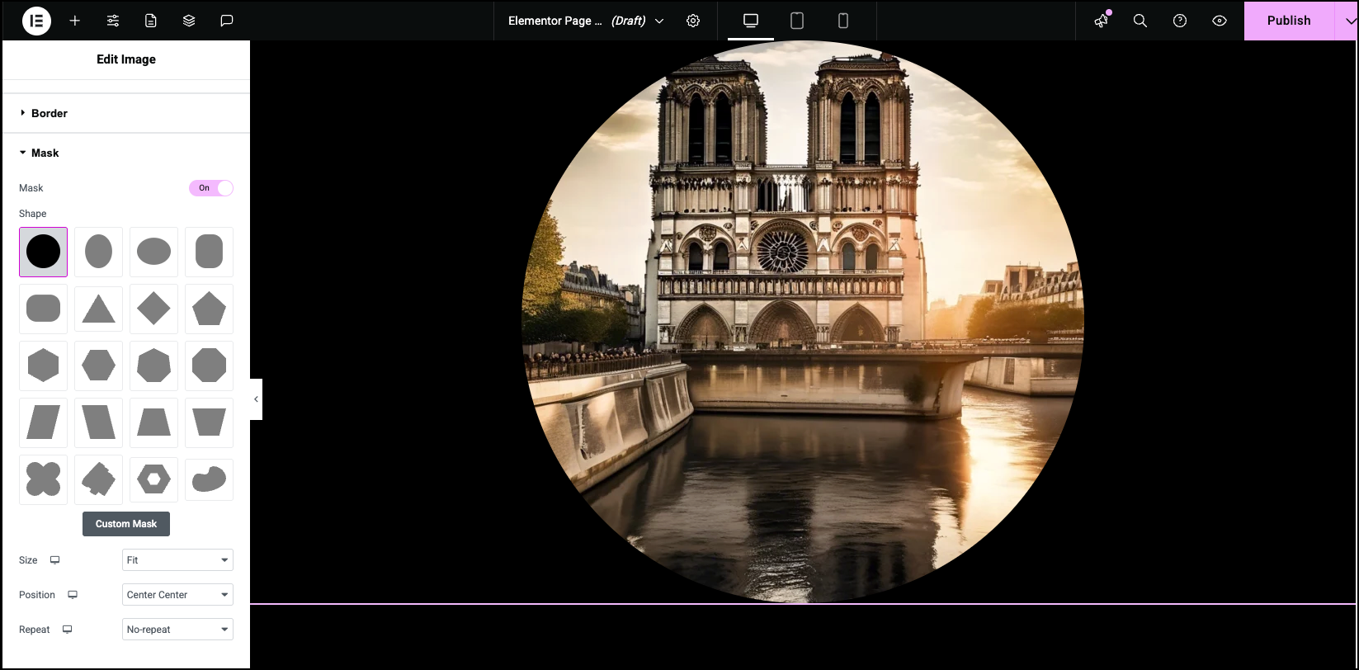Screen dimensions: 1359x670
Task: Click the What's New megaphone icon
Action: pos(1102,21)
